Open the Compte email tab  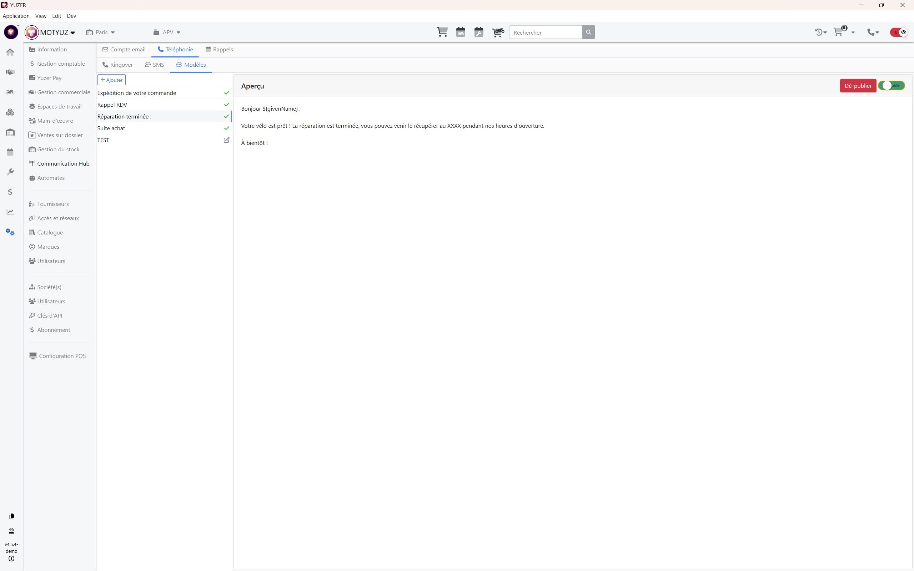point(124,50)
